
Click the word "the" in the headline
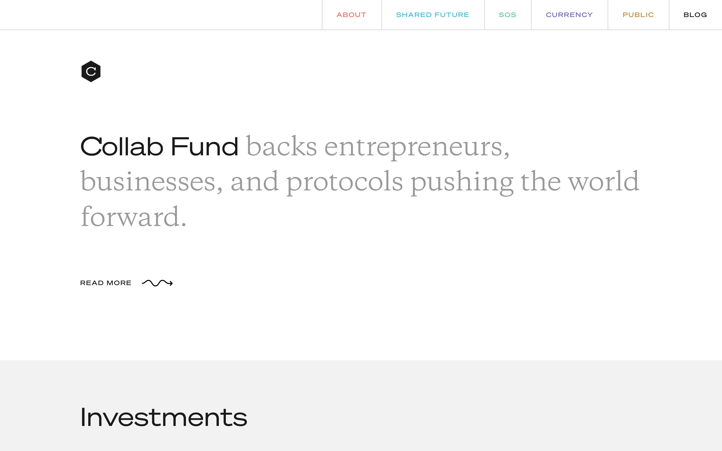pos(540,181)
